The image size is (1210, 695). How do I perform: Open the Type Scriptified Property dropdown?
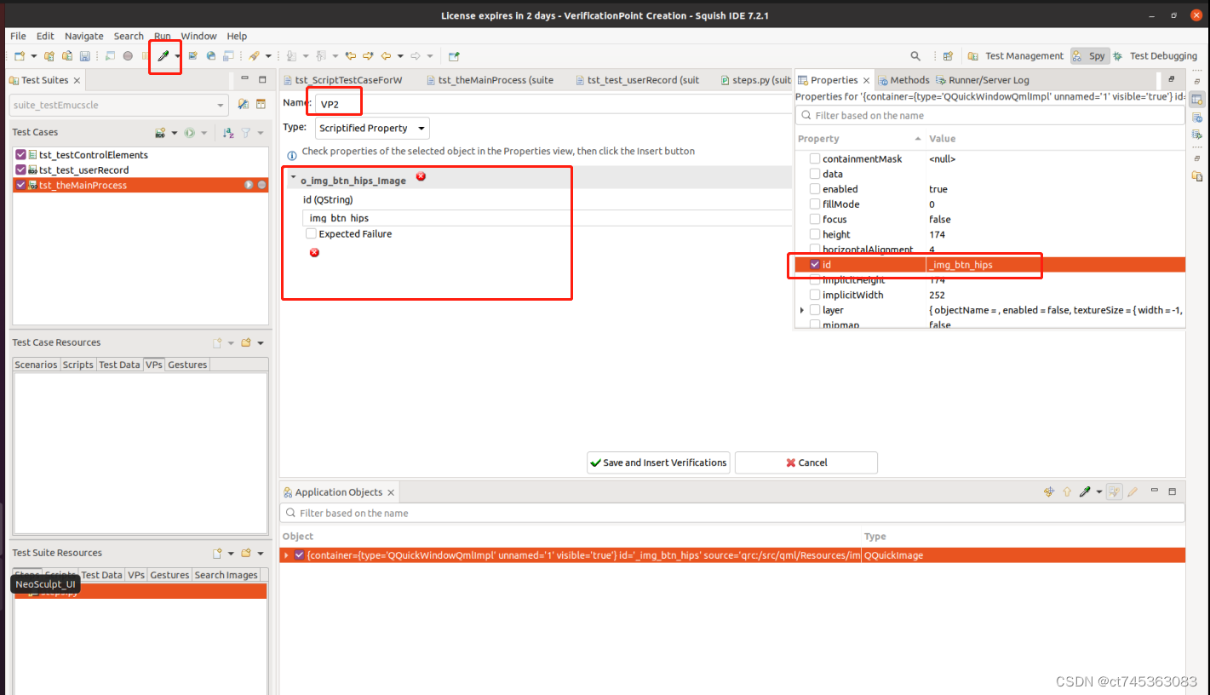pos(372,129)
